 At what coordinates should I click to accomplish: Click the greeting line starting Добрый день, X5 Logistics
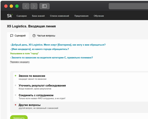coord(58,45)
